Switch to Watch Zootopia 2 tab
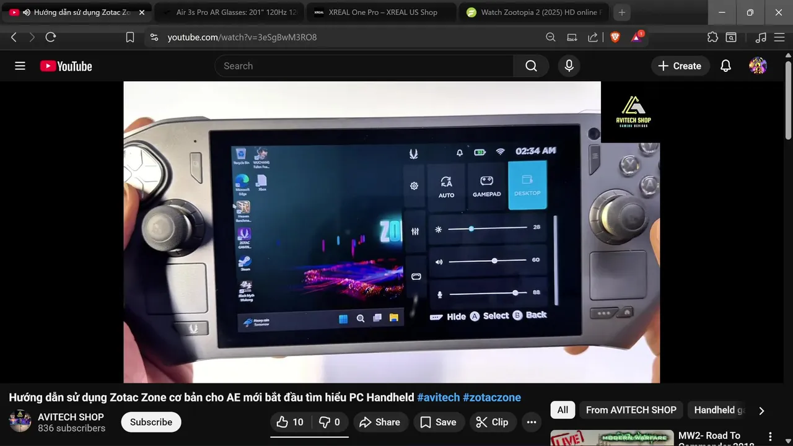The height and width of the screenshot is (446, 793). 534,12
